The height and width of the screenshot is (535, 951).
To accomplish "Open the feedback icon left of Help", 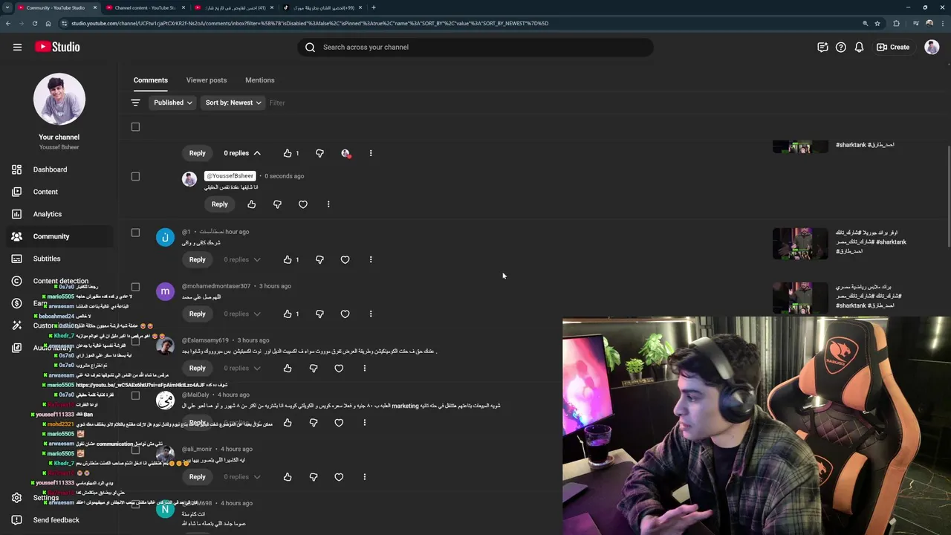I will pos(822,47).
